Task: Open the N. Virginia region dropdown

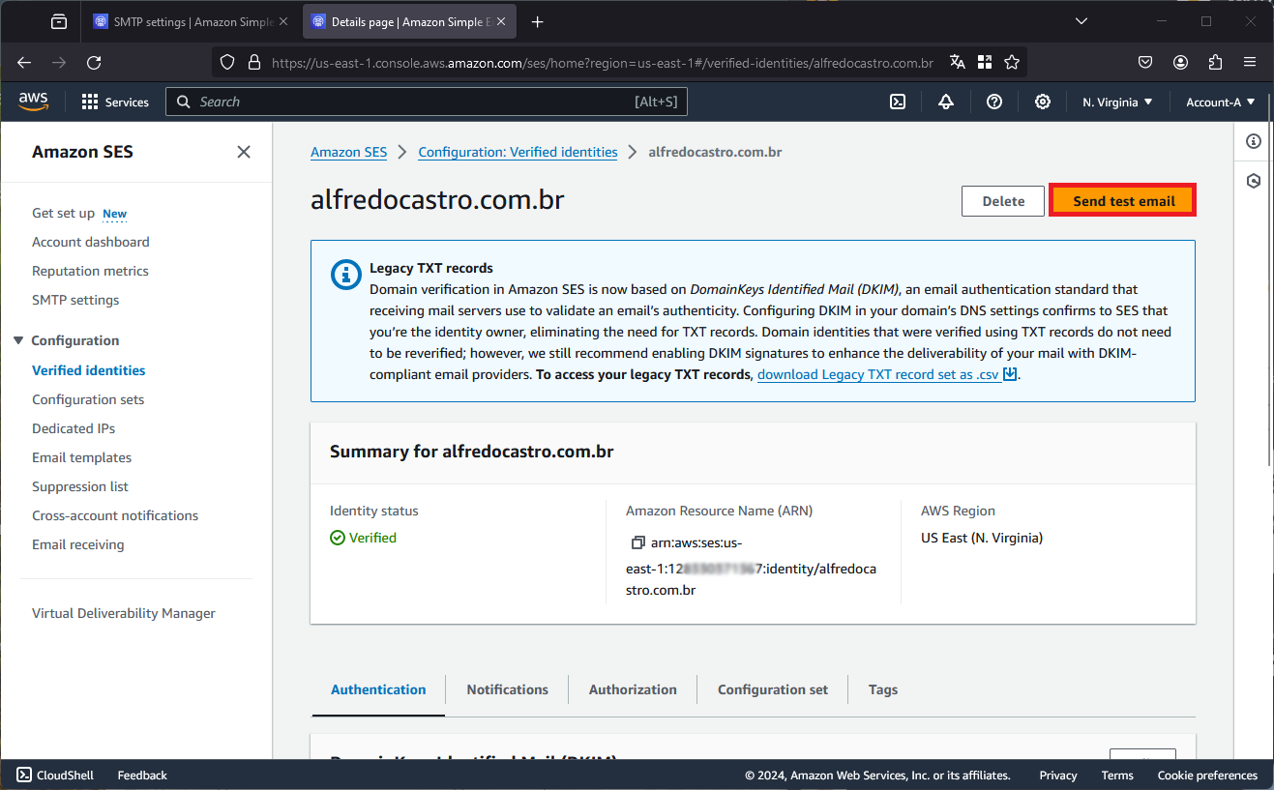Action: (1117, 102)
